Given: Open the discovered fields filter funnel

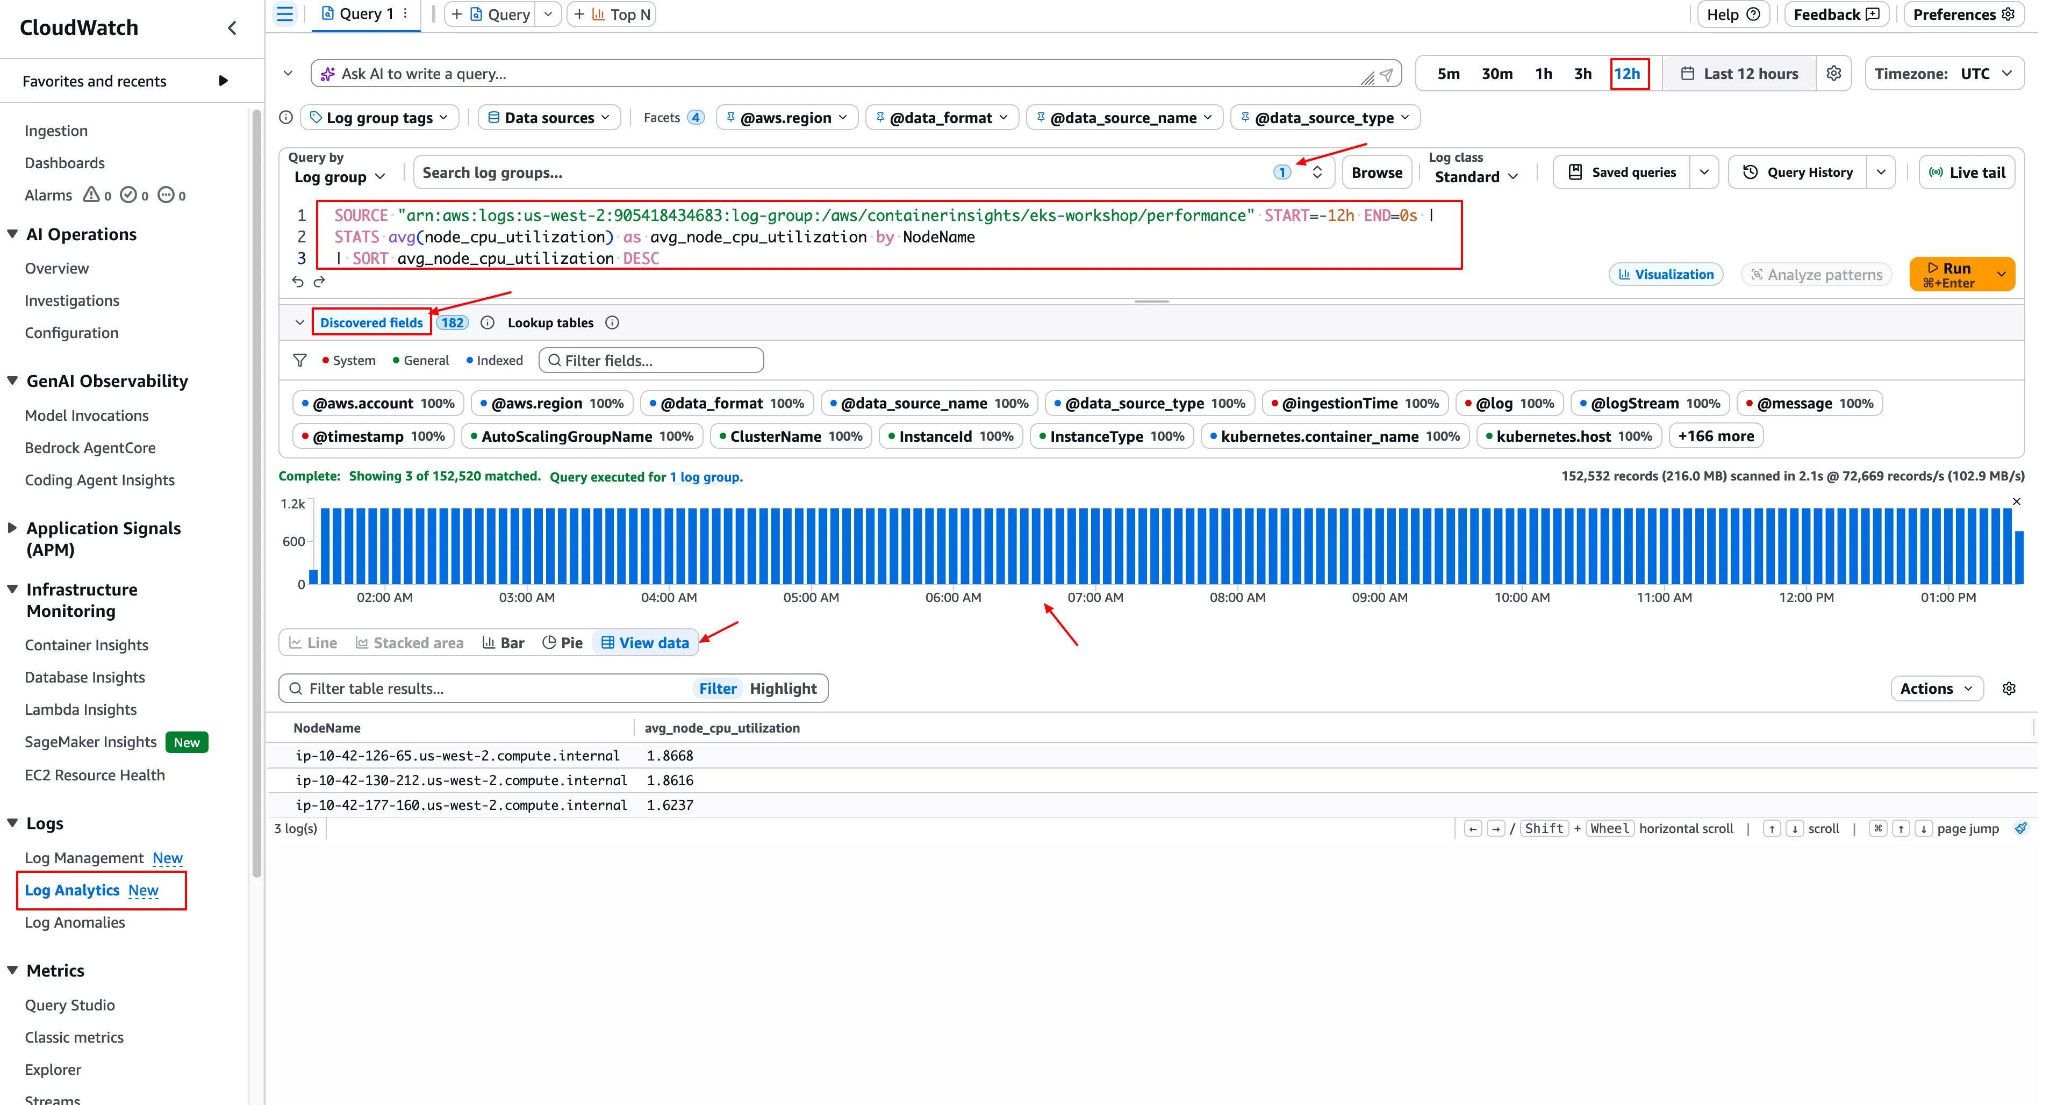Looking at the screenshot, I should pos(300,361).
